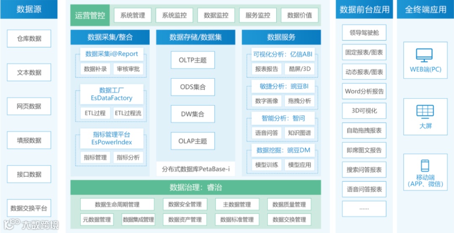The height and width of the screenshot is (233, 454).
Task: Click the 移动端 phone icon
Action: (x=425, y=166)
